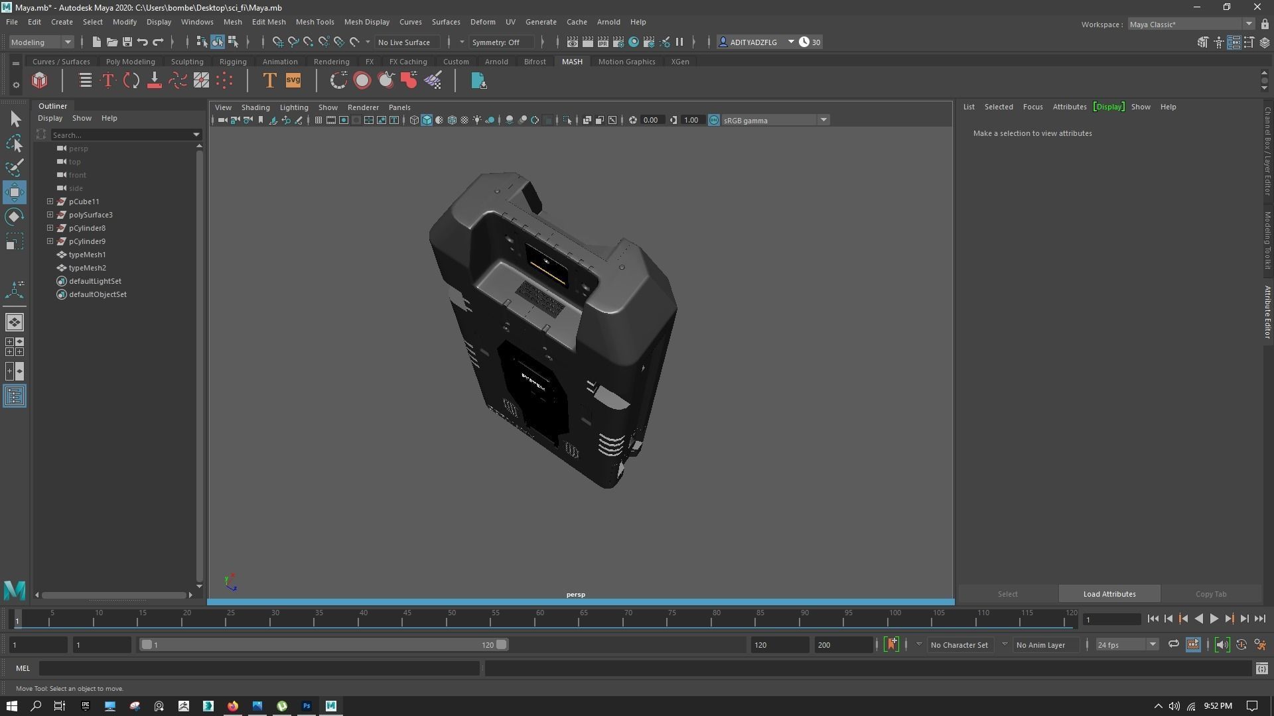Image resolution: width=1274 pixels, height=716 pixels.
Task: Open the Deform menu
Action: pyautogui.click(x=482, y=22)
